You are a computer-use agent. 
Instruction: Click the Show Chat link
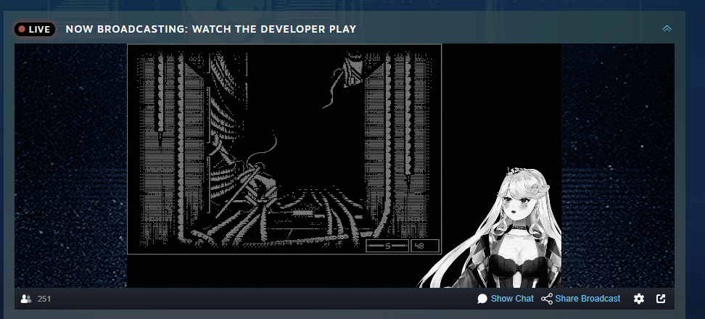coord(512,299)
